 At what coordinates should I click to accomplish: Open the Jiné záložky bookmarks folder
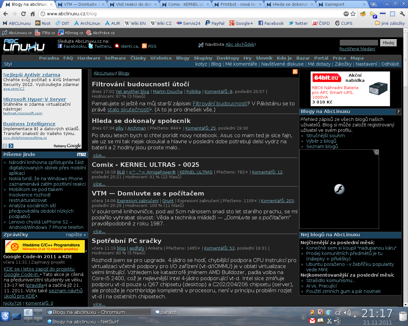click(x=390, y=23)
